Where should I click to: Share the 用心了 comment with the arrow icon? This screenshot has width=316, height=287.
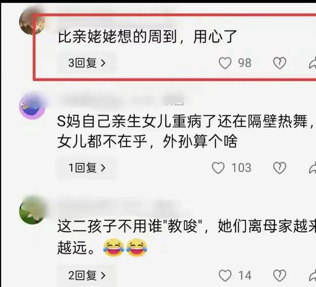(313, 63)
